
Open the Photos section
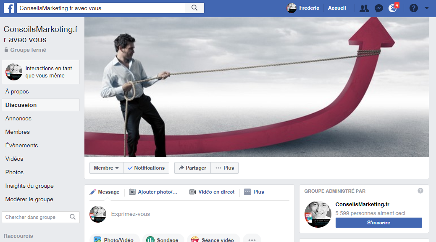[x=14, y=172]
